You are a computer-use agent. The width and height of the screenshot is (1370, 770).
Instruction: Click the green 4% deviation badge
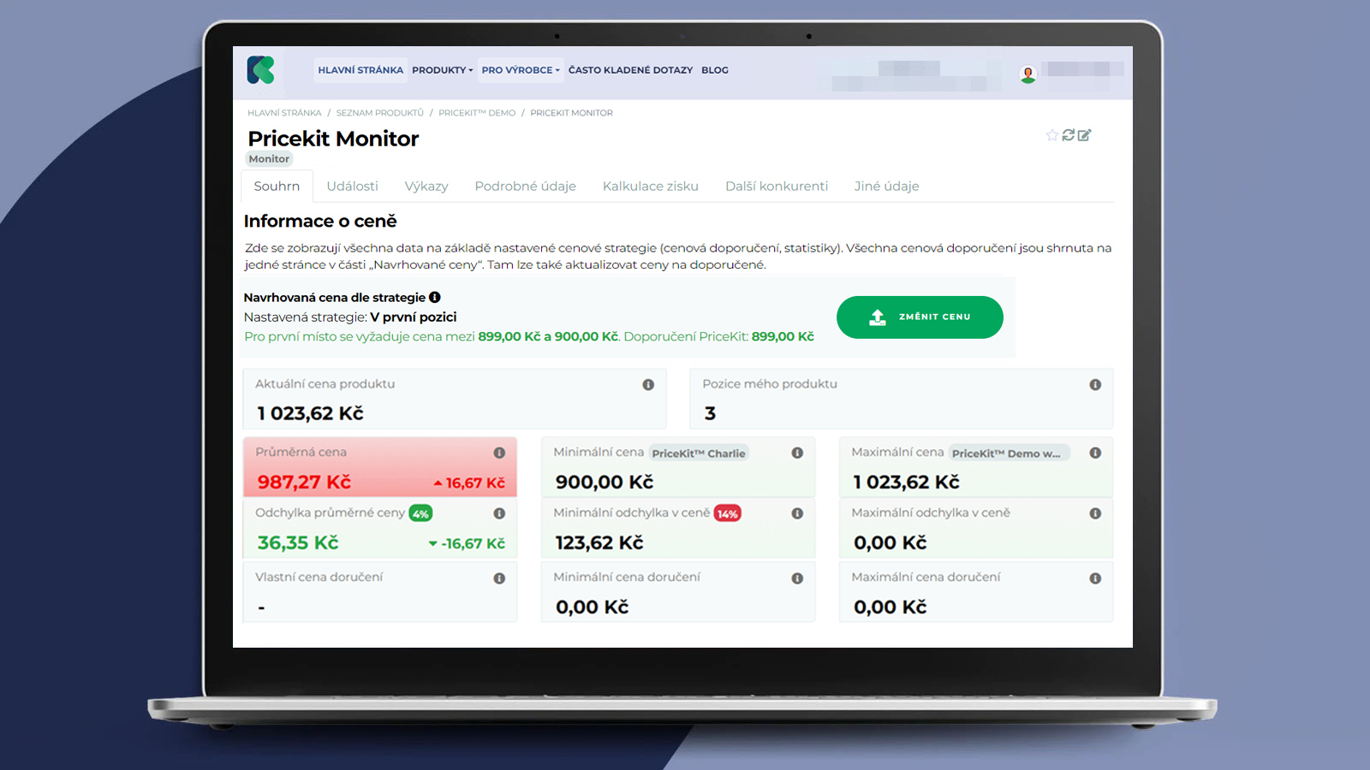coord(420,514)
